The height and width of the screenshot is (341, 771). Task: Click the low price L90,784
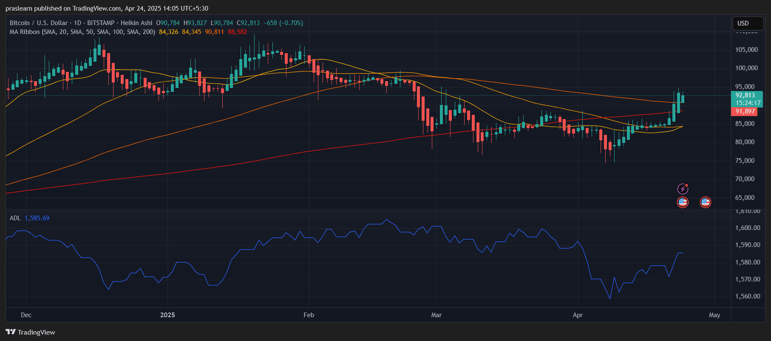[x=222, y=23]
